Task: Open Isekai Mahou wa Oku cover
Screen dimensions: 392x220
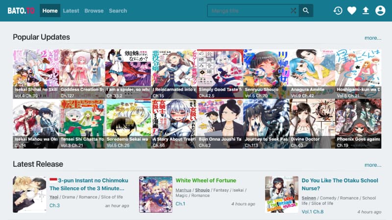Action: click(x=36, y=124)
